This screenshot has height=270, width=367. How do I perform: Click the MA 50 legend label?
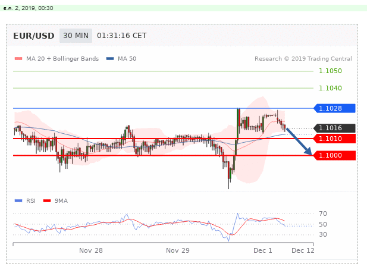point(127,59)
